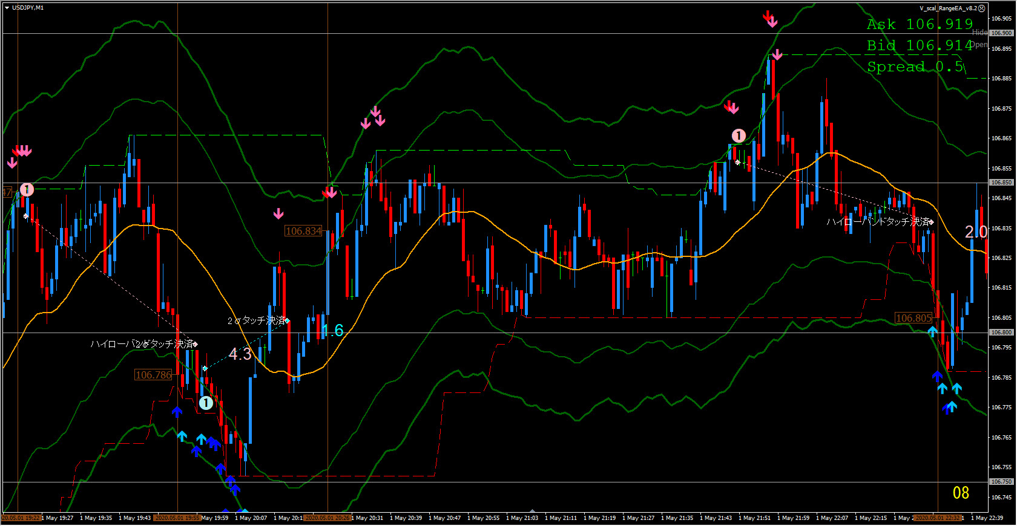Click the 2020.05.01 20:26 time marker
Screen dimensions: 1017x526
[x=327, y=518]
